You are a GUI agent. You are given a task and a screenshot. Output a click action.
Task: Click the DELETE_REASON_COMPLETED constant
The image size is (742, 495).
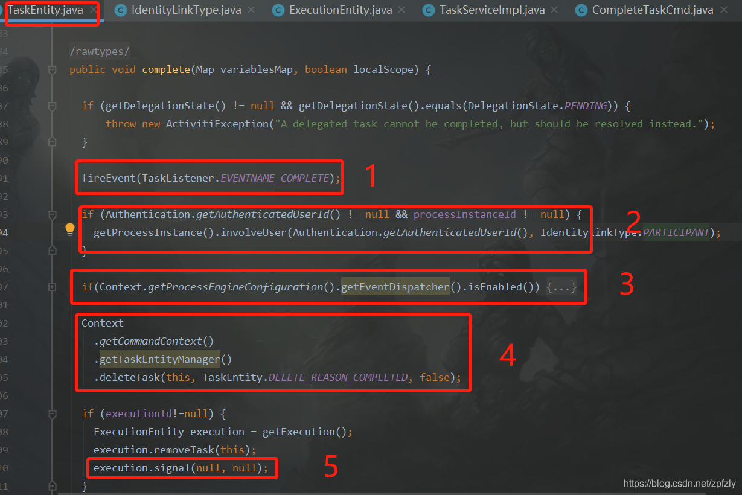click(x=338, y=377)
